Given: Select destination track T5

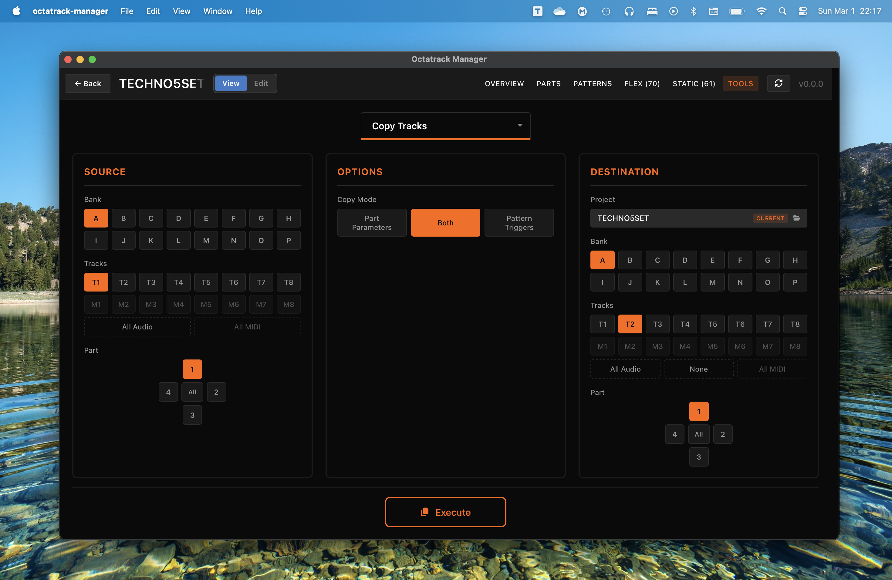Looking at the screenshot, I should 712,324.
